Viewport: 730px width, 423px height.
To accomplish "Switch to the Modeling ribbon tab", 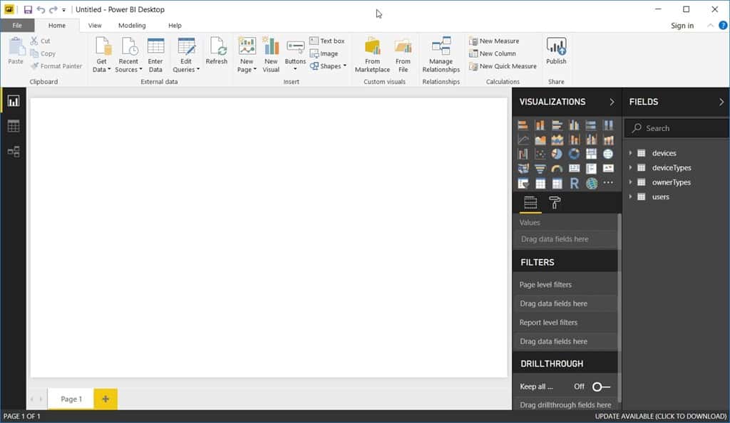I will click(x=132, y=26).
